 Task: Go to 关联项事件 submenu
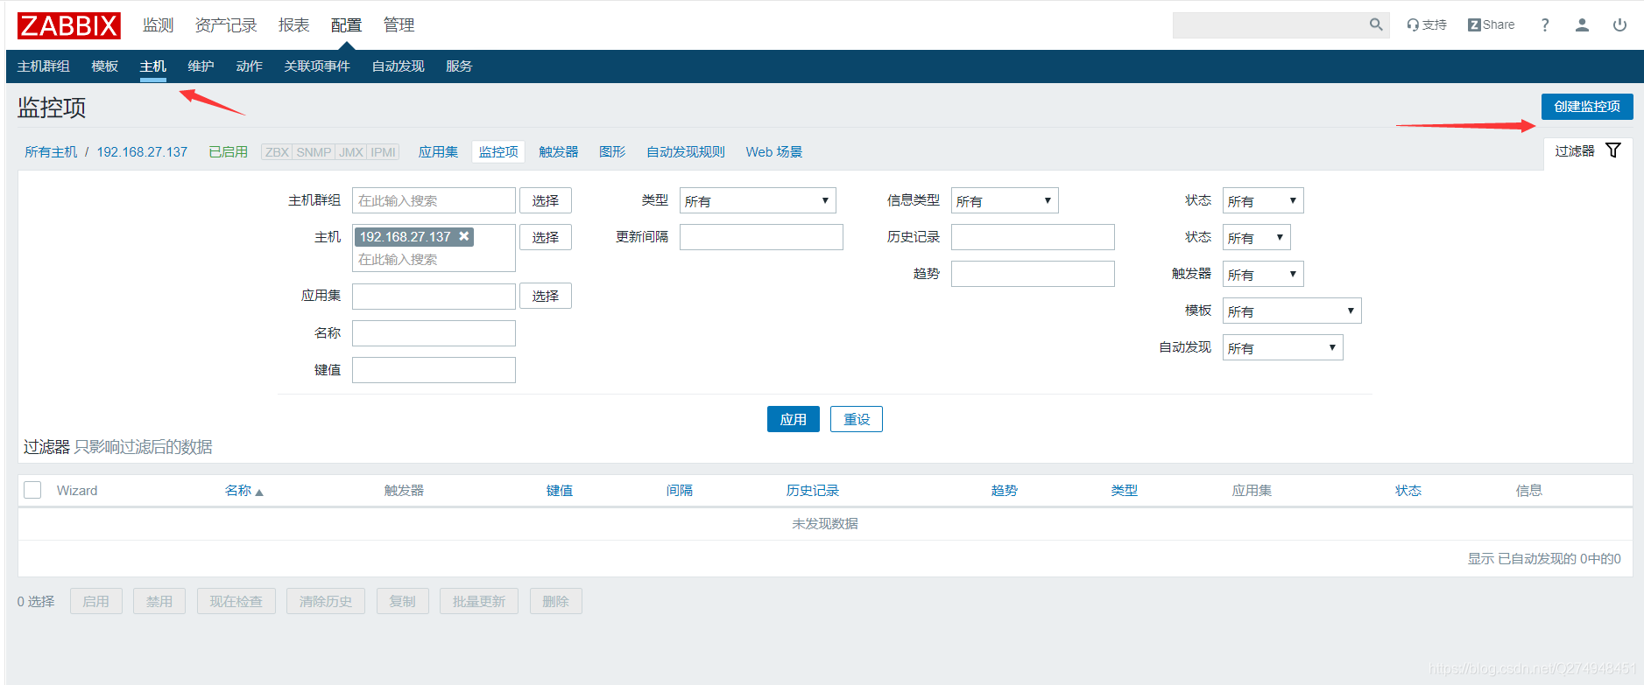click(317, 66)
